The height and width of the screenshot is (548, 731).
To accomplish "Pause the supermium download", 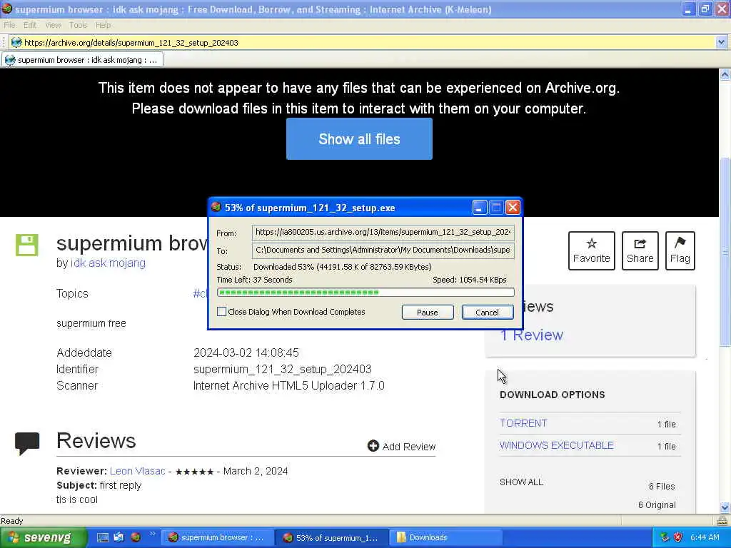I will 427,313.
